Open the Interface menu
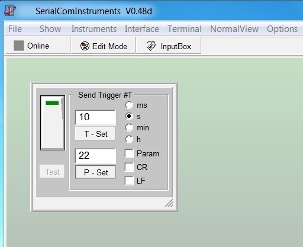The width and height of the screenshot is (303, 247). [x=142, y=29]
